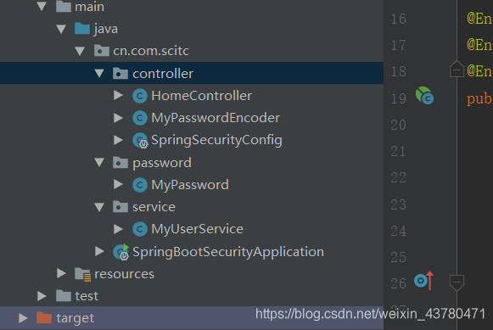Expand the SpringSecurityConfig class arrow
The height and width of the screenshot is (330, 493).
(118, 140)
